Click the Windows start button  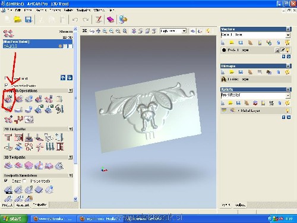(13, 219)
